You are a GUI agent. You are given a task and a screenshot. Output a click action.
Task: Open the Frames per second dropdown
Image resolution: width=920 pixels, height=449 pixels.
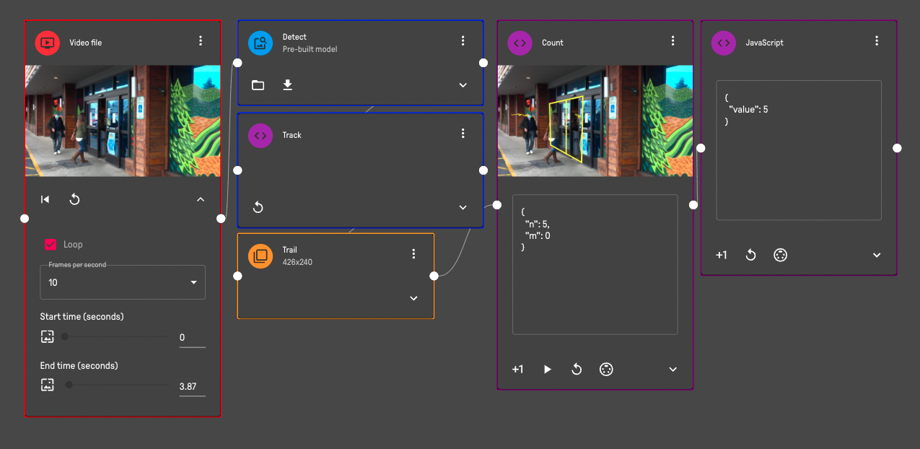(x=123, y=282)
